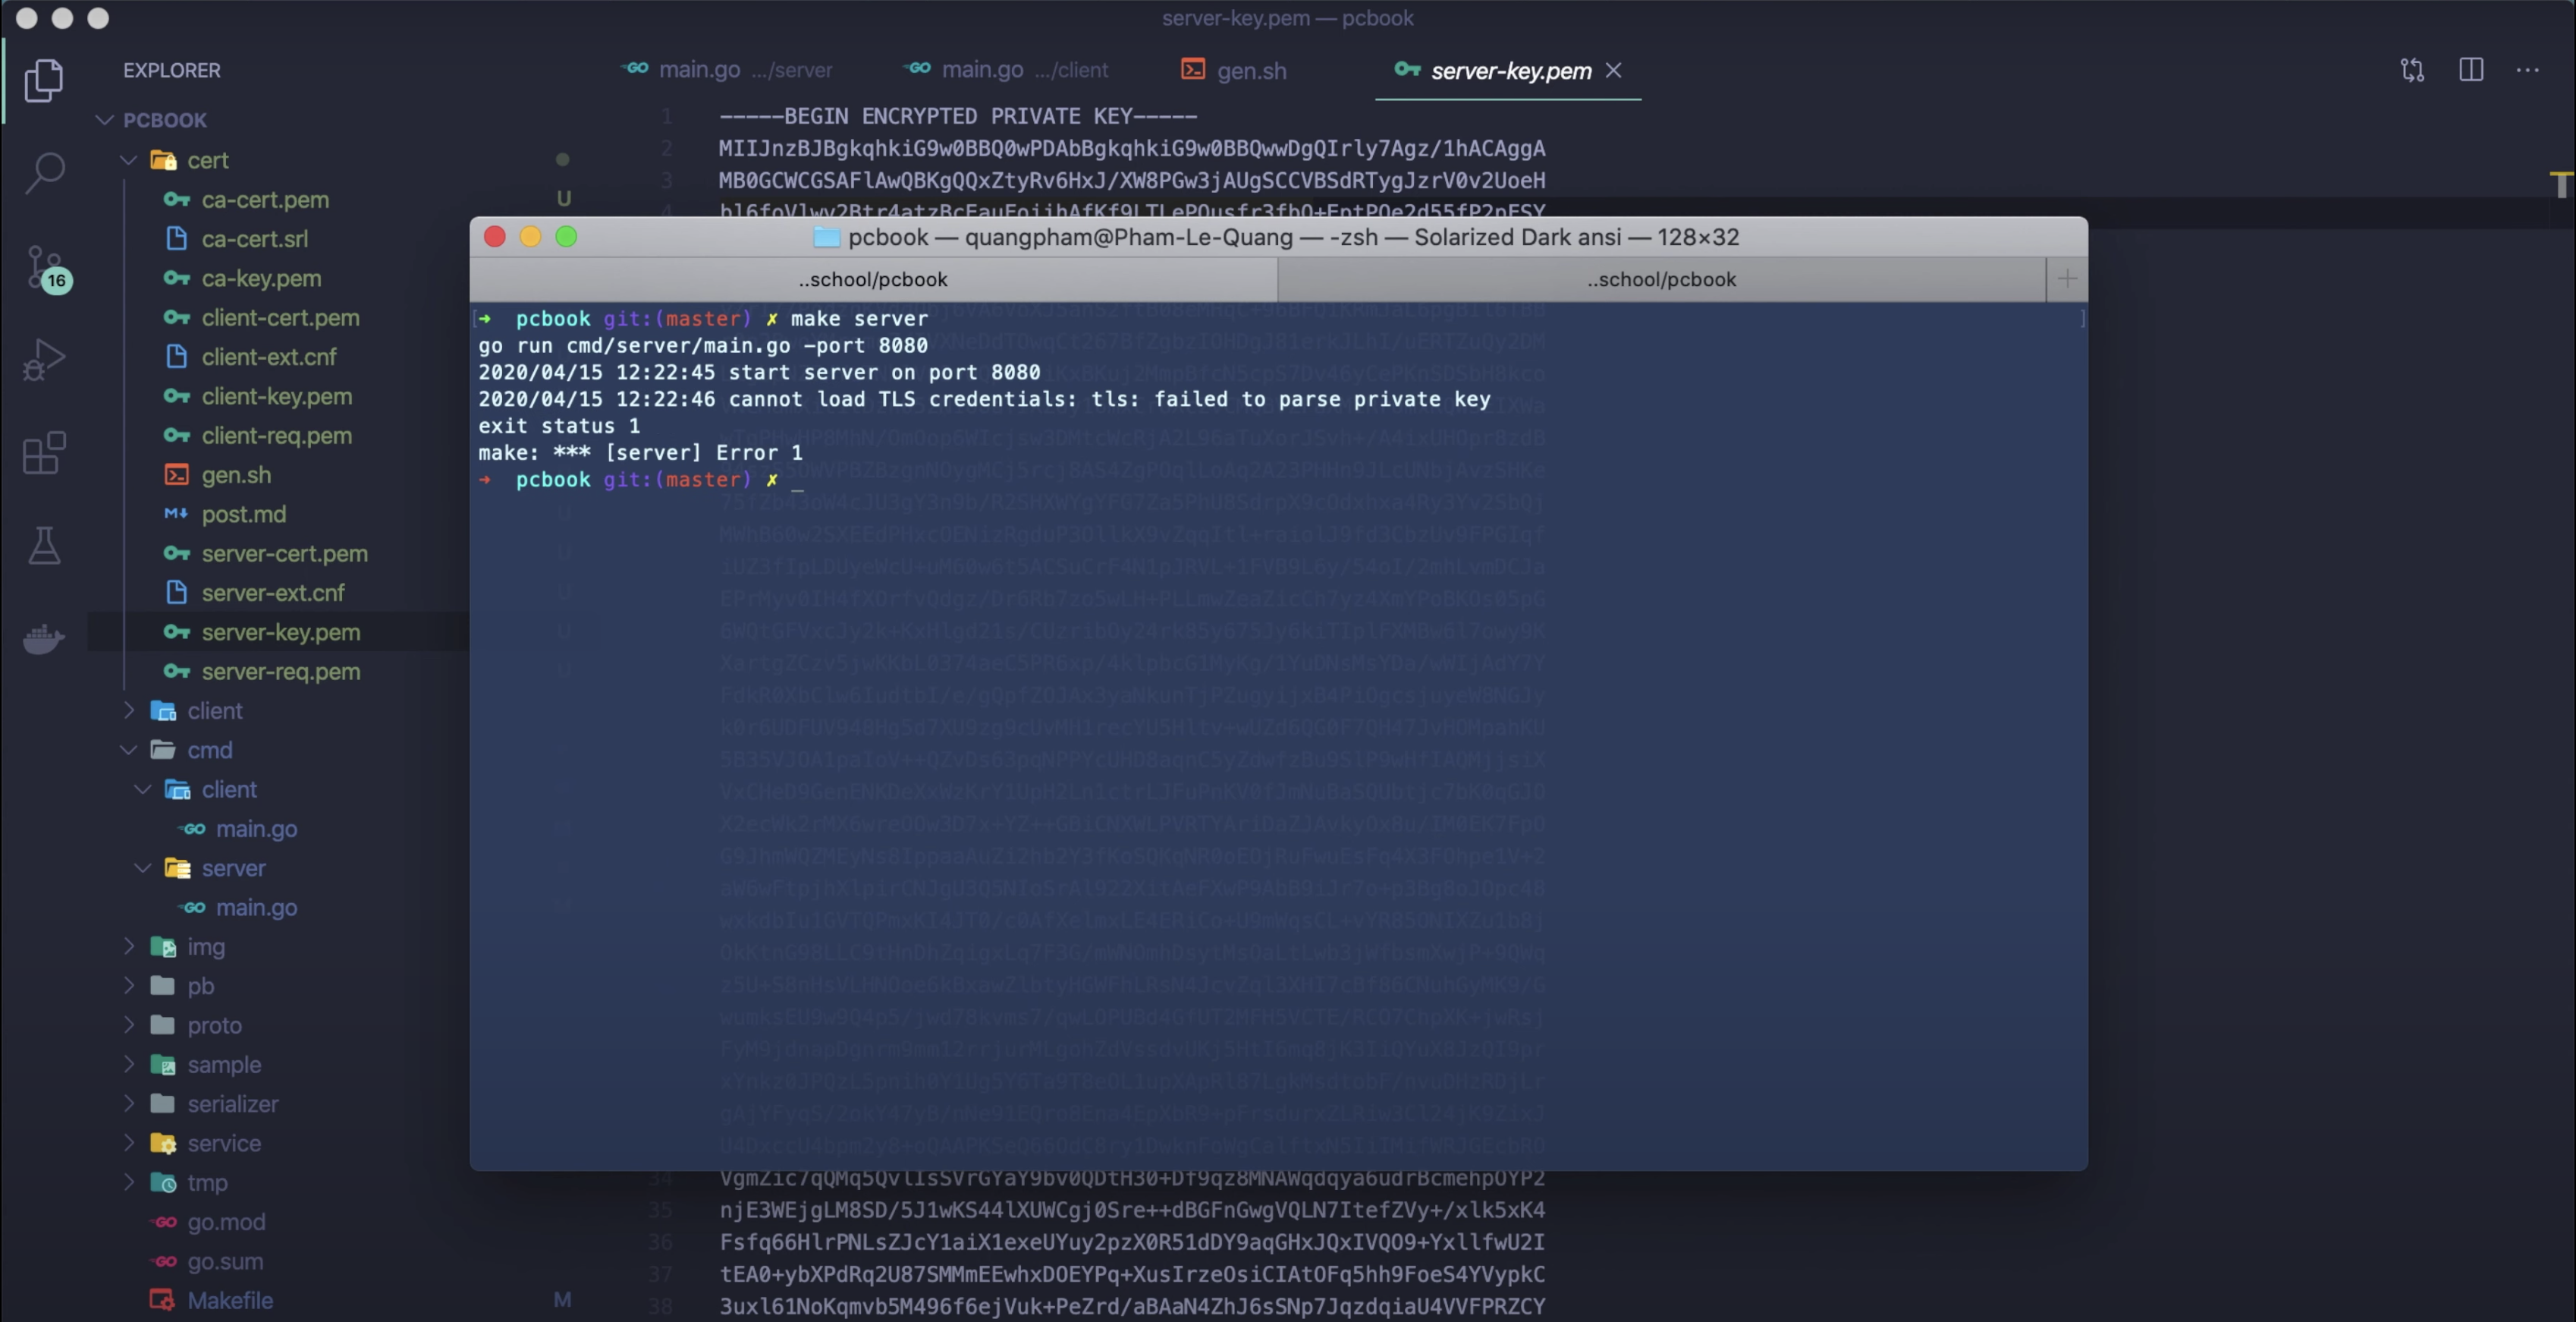Open the editor More Actions ellipsis
Image resolution: width=2576 pixels, height=1322 pixels.
coord(2527,70)
